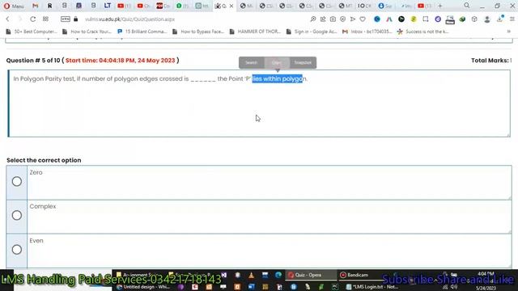518x291 pixels.
Task: Open the downloads icon
Action: 500,19
